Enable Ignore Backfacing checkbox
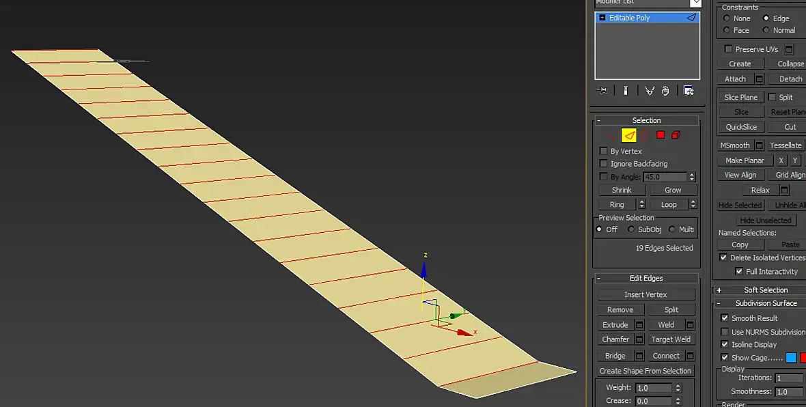The image size is (806, 407). pos(603,163)
